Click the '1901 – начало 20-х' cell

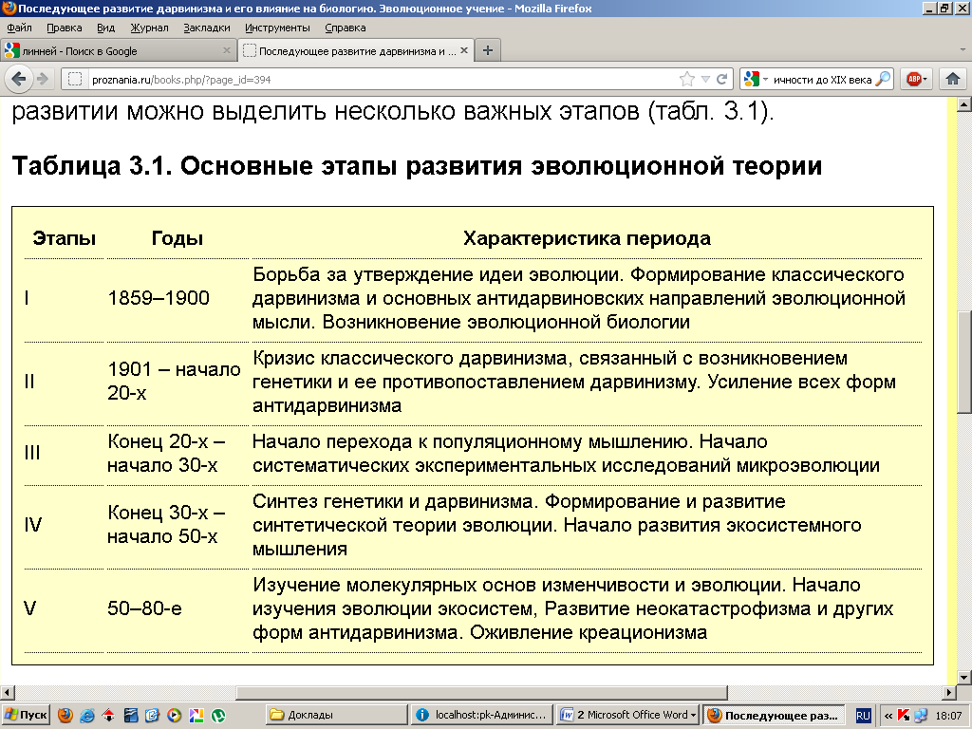[x=174, y=381]
